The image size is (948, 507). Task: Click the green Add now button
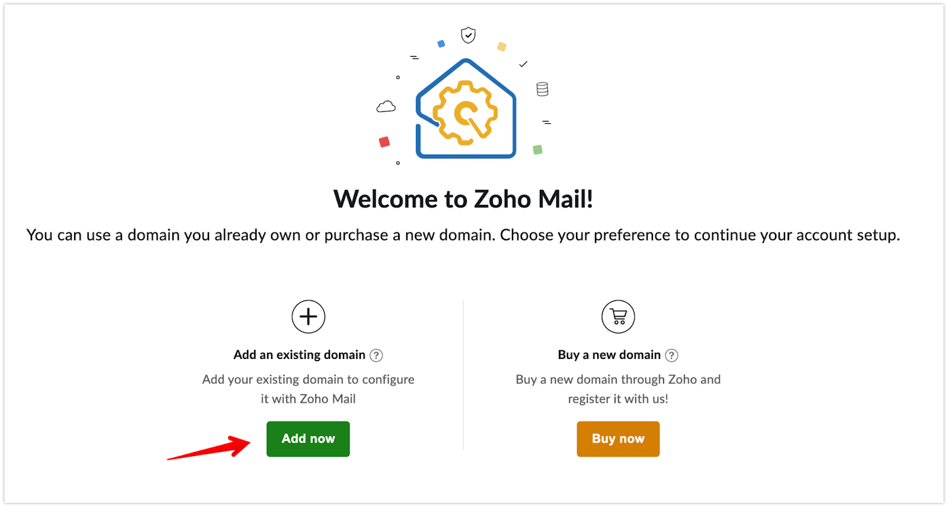[x=308, y=439]
